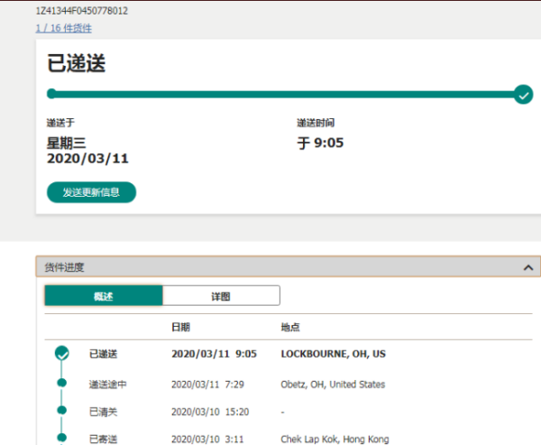Click delivery time 于 9:05
The height and width of the screenshot is (445, 541).
click(x=320, y=143)
